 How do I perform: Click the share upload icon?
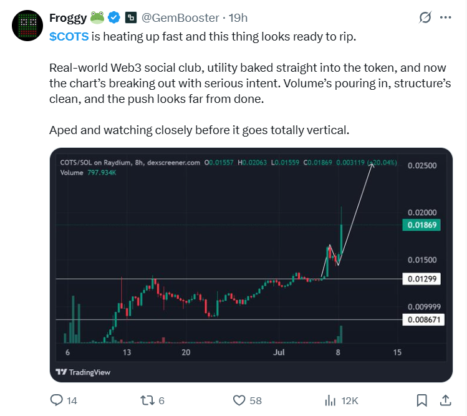[x=445, y=400]
